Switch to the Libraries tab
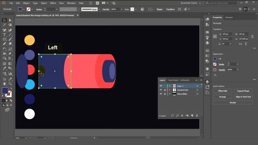Screen dimensions: 258x145 click(229, 17)
